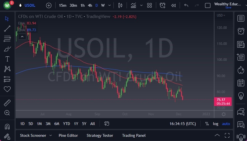247x141 pixels.
Task: Select the arrow cursor tool
Action: (x=7, y=19)
